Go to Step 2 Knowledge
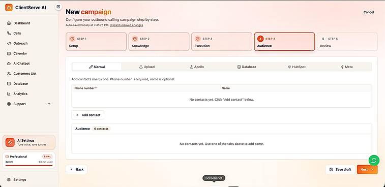Screen dimensions: 385x187 159,42
